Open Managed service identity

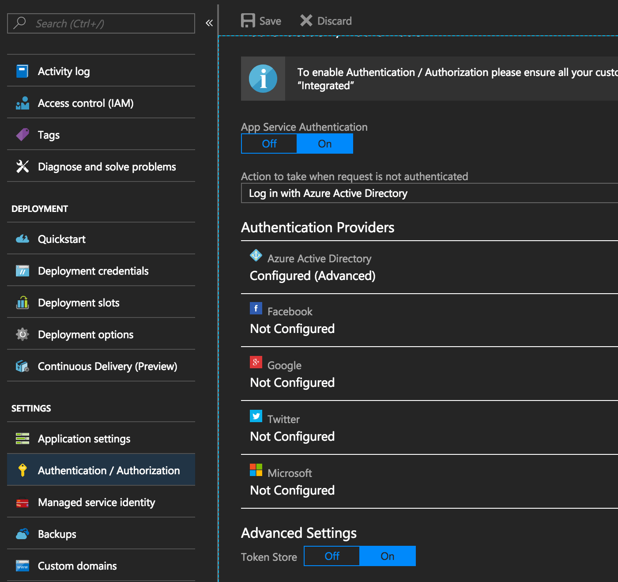(x=96, y=502)
